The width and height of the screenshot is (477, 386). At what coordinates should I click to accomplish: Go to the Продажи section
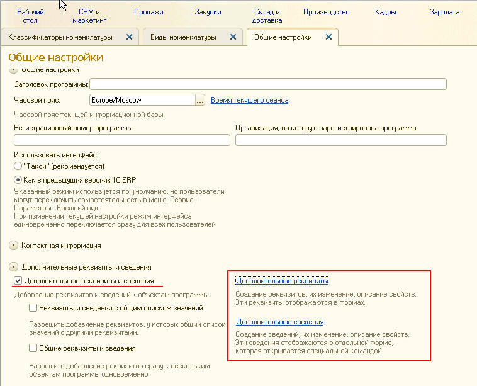click(149, 12)
